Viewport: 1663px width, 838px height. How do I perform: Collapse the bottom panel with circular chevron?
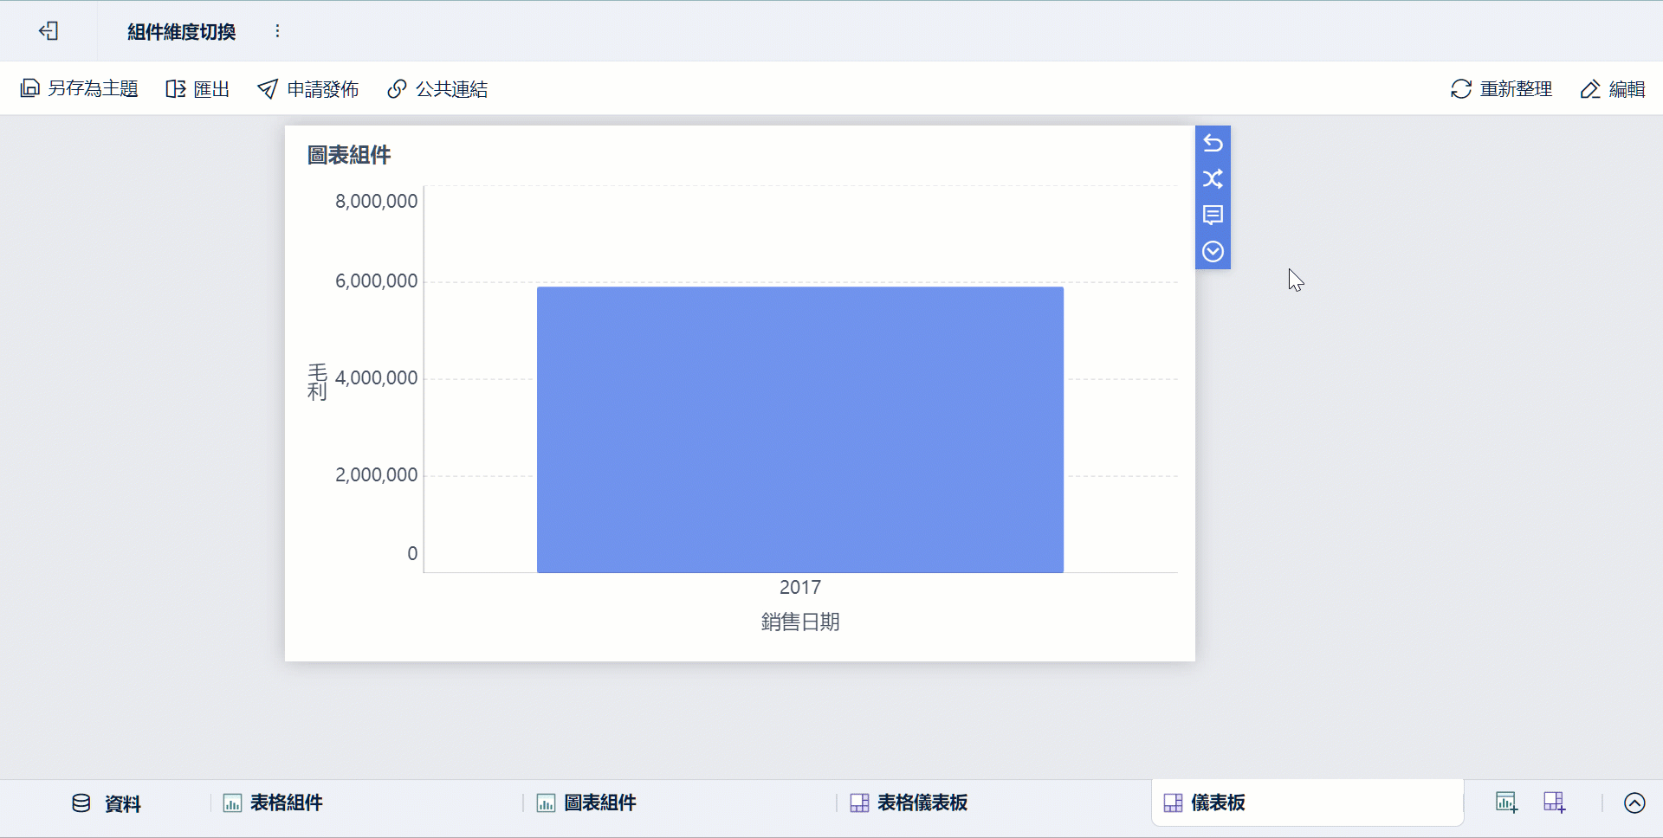pos(1634,803)
